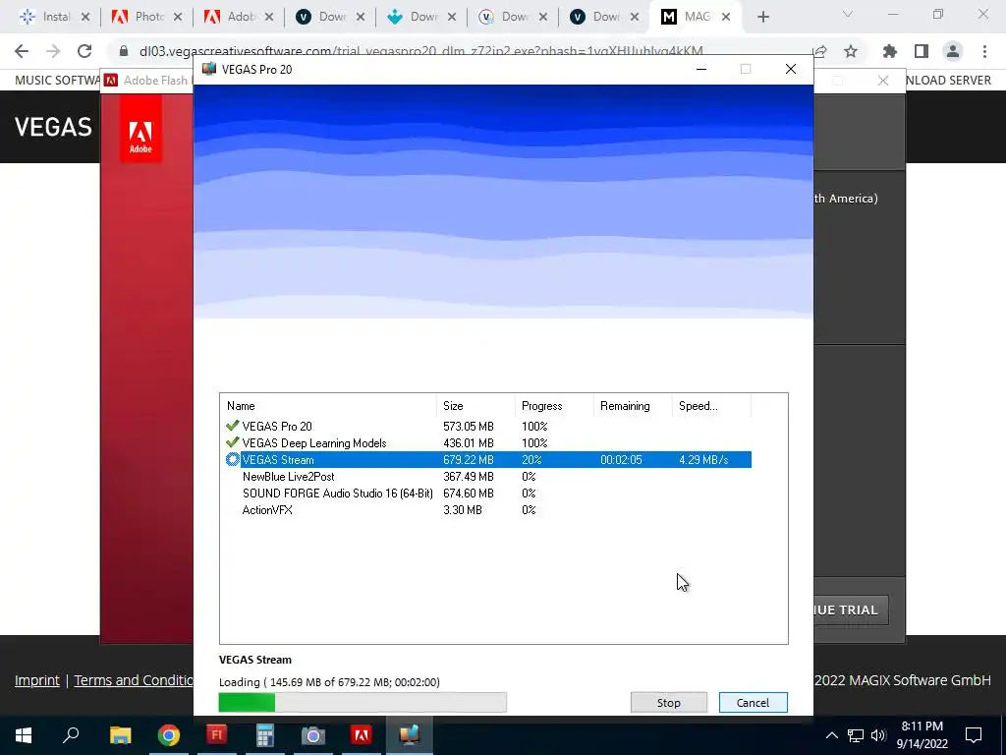The image size is (1006, 755).
Task: Open Chrome extensions puzzle icon
Action: point(890,51)
